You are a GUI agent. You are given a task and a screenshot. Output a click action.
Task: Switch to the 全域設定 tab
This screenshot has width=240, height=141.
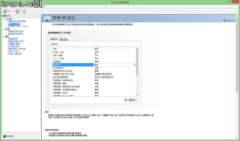click(54, 40)
